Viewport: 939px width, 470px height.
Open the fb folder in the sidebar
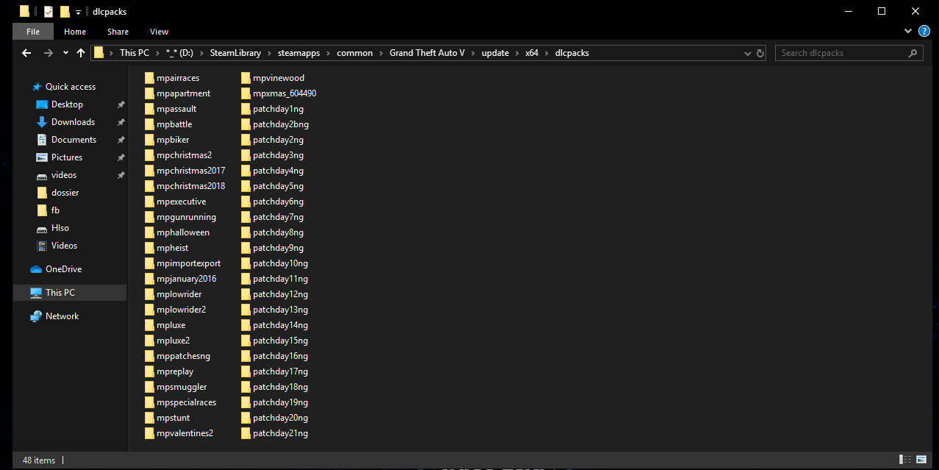point(48,210)
